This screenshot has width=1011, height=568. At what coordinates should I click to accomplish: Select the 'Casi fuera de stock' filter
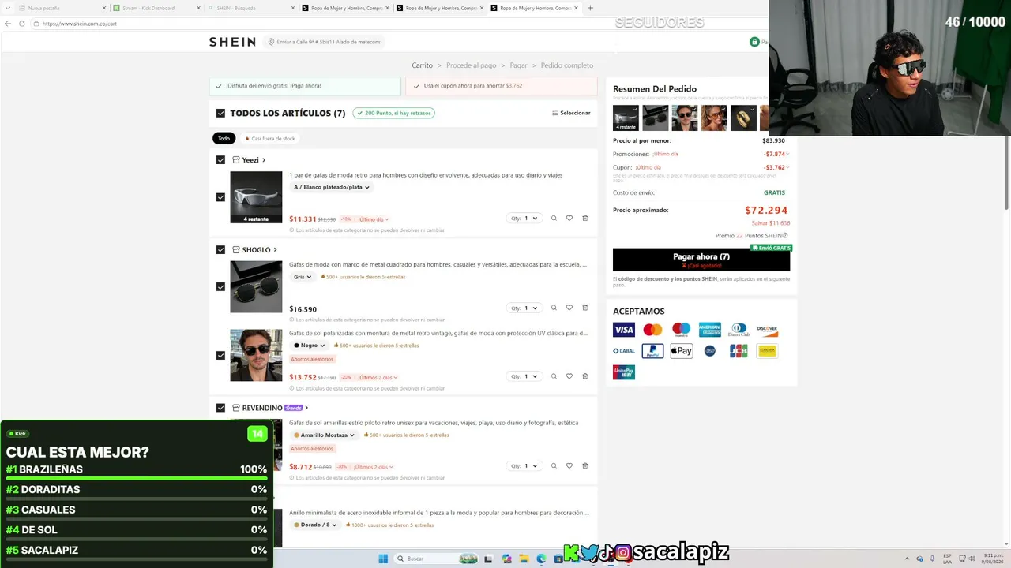(270, 138)
